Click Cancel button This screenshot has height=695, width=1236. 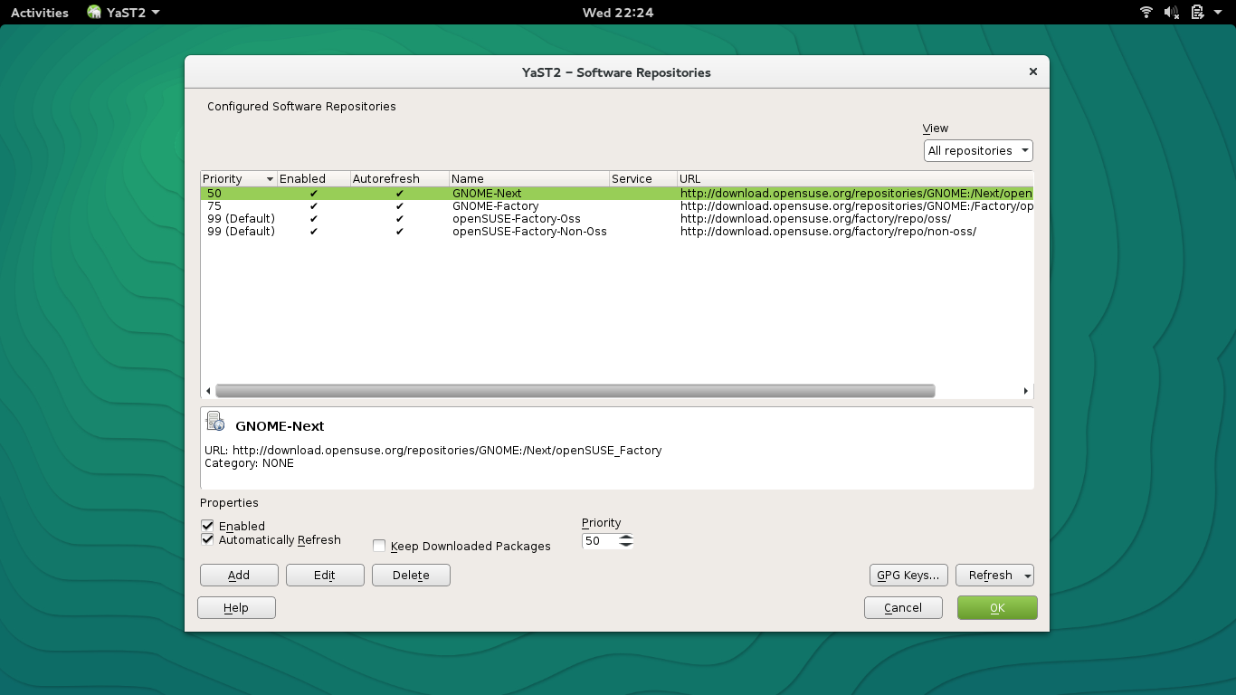(x=903, y=608)
